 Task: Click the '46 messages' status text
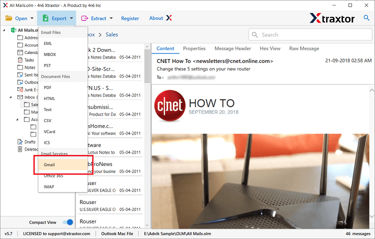tap(358, 233)
